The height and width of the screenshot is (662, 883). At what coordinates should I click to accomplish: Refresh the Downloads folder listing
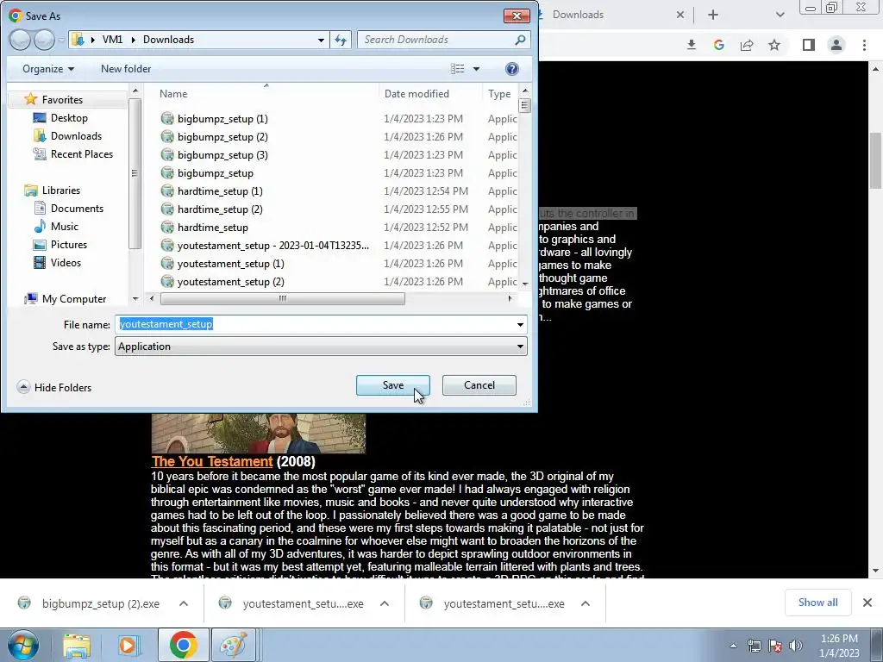pos(341,40)
